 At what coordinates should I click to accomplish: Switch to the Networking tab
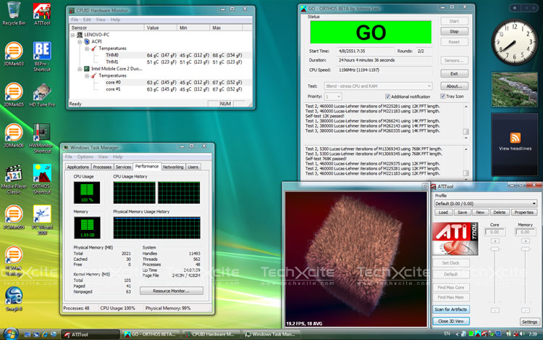coord(173,167)
